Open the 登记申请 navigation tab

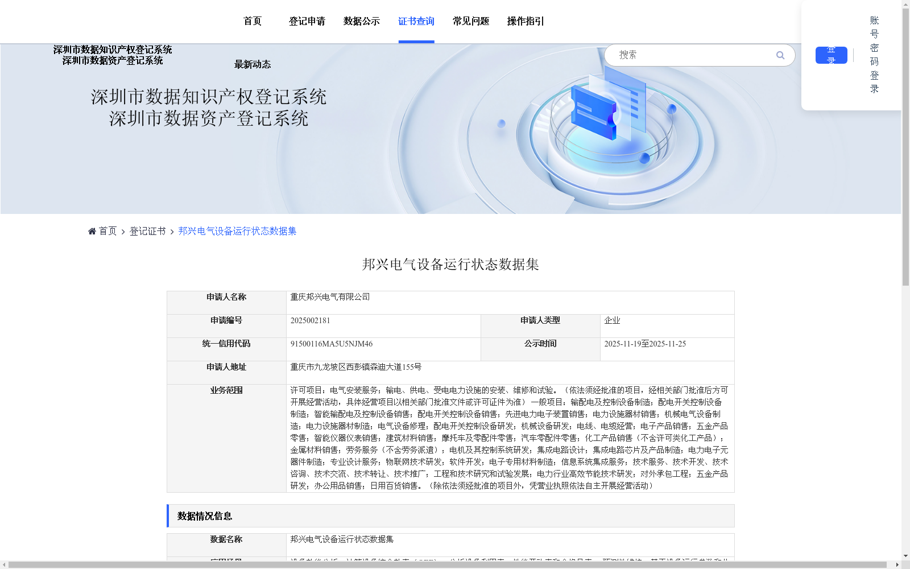pos(307,21)
